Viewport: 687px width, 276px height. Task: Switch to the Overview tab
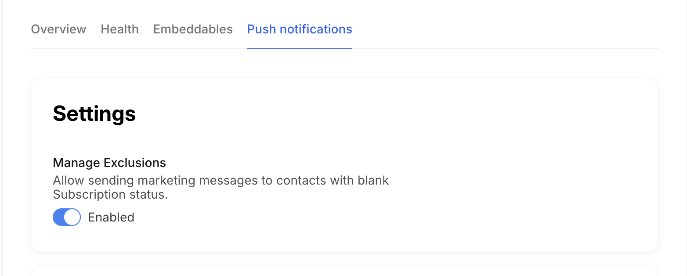58,29
